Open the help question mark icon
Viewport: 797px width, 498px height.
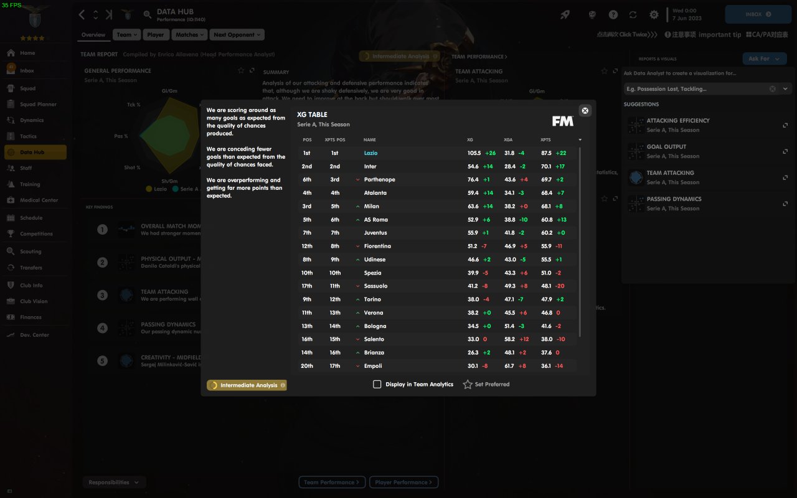(x=613, y=14)
